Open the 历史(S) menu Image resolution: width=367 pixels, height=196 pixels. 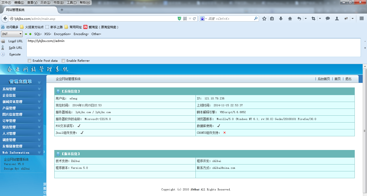[x=45, y=3]
